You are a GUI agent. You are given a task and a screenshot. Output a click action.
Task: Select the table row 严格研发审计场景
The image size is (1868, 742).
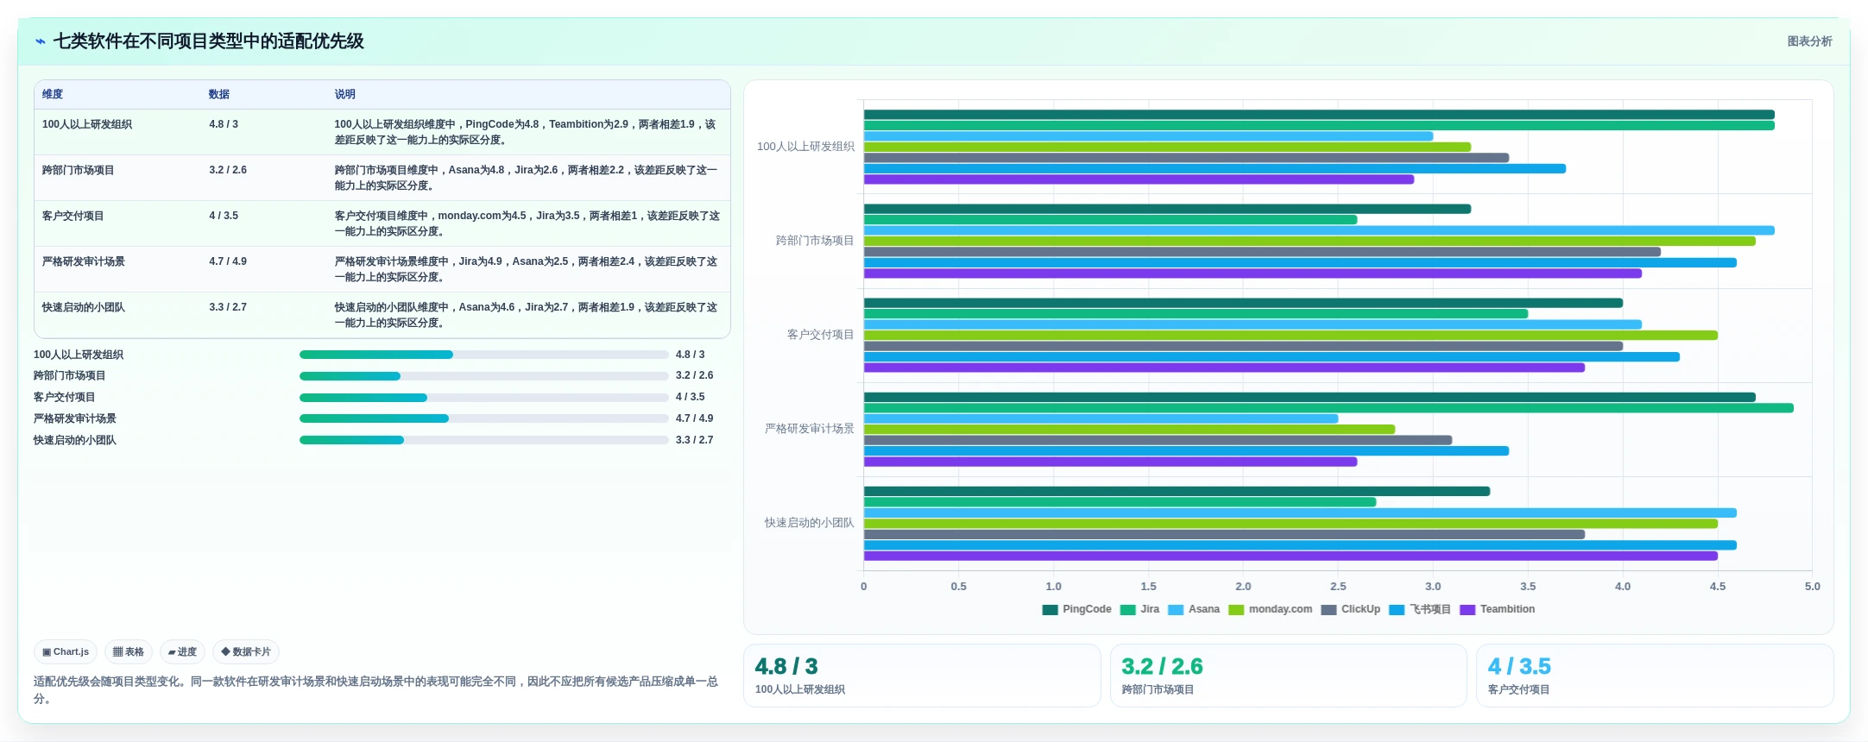pos(382,269)
